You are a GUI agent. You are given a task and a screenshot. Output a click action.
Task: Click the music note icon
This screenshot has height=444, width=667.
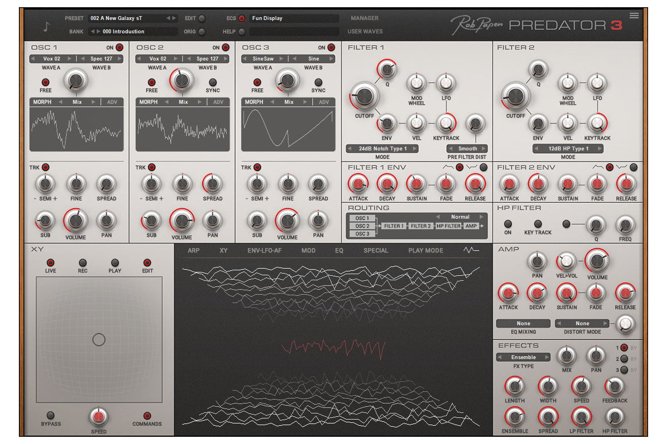point(47,26)
